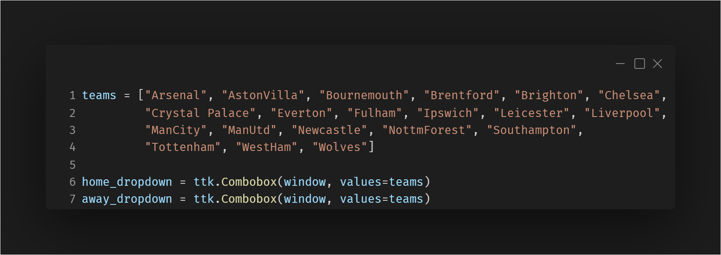Click the "Chelsea" string
This screenshot has height=255, width=721.
coord(629,96)
